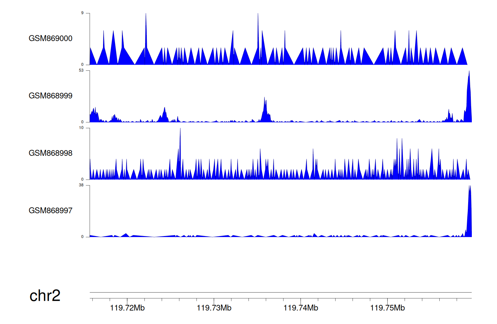Click the horizontal chromosome line beside chr2
The image size is (497, 324).
coord(280,292)
